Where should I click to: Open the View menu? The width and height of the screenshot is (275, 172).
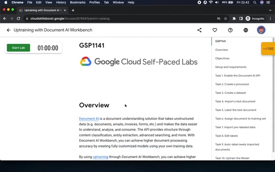[x=49, y=2]
